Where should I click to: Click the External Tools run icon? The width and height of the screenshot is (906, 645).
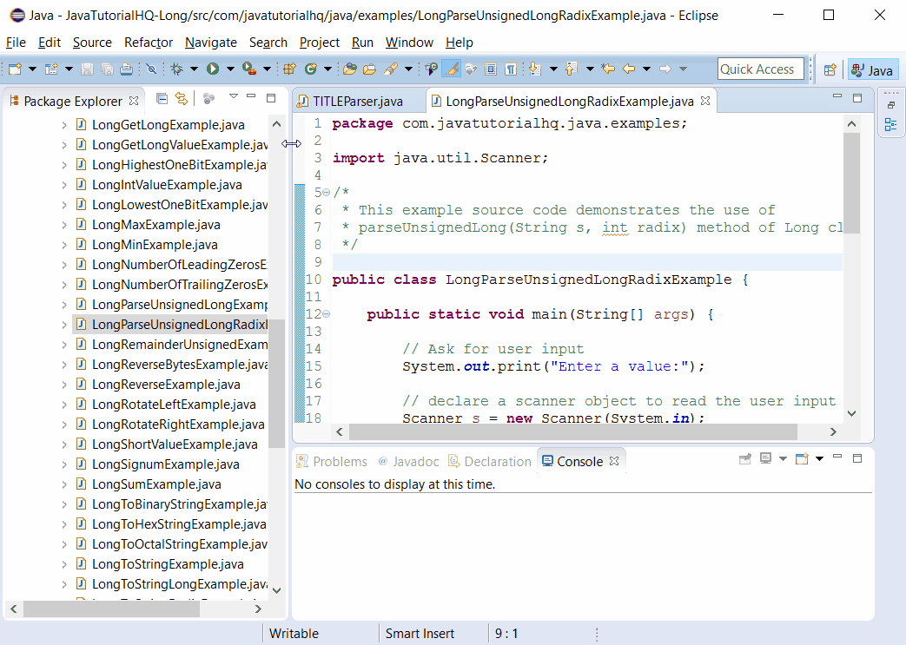click(x=249, y=69)
